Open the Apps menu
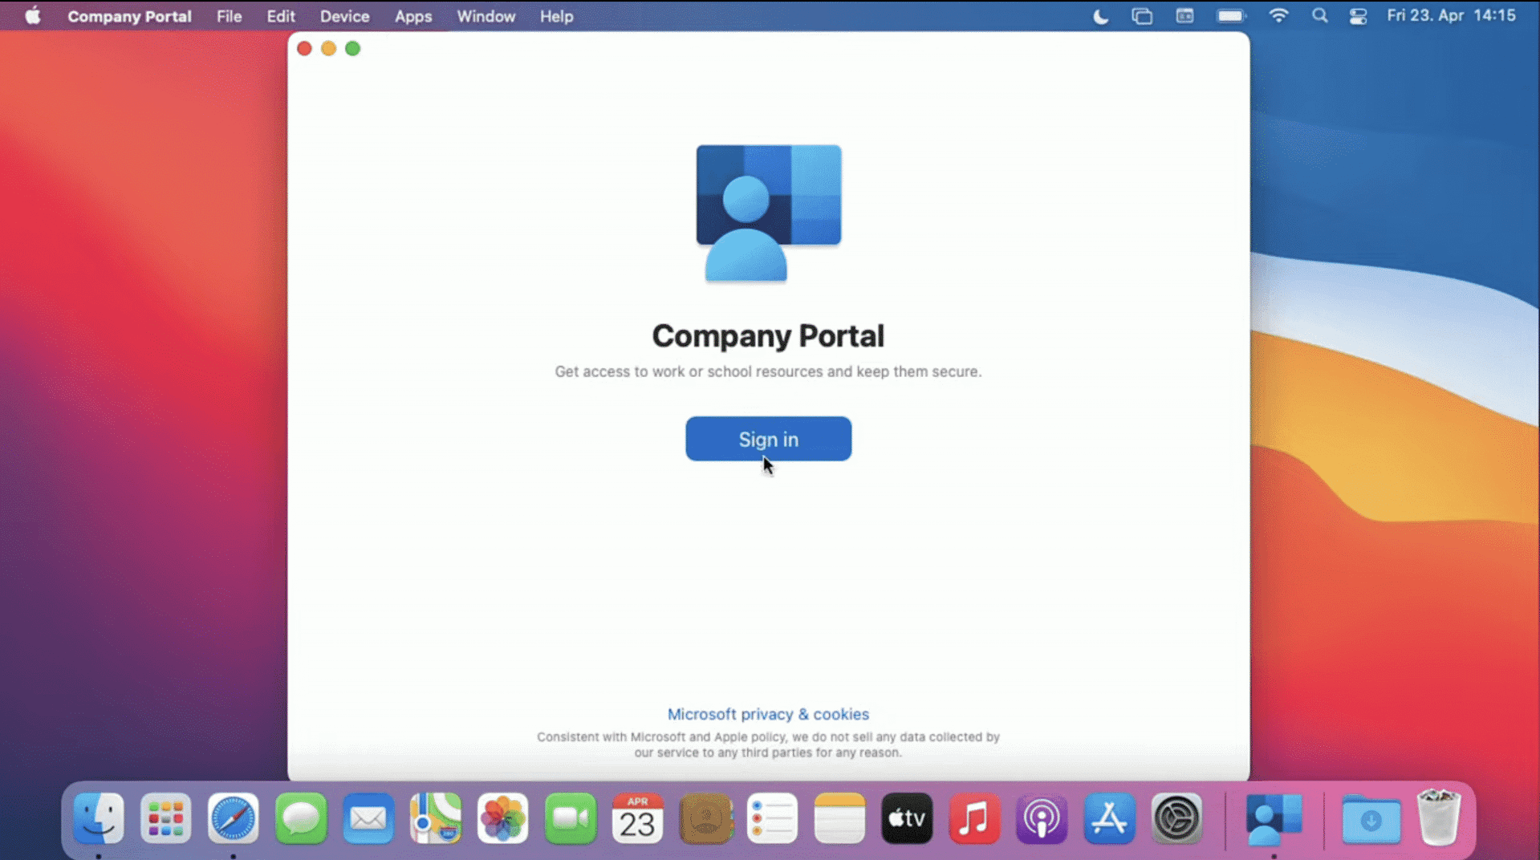 click(413, 16)
